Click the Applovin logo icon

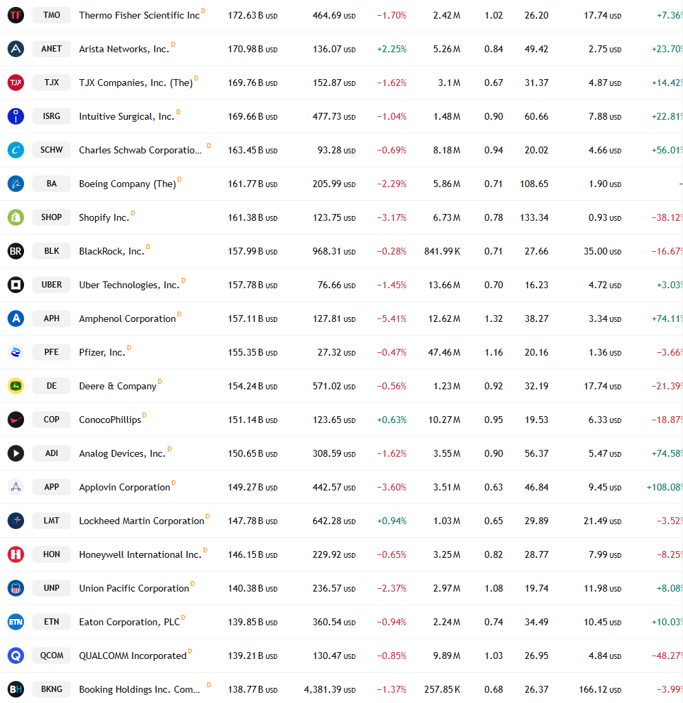(16, 487)
